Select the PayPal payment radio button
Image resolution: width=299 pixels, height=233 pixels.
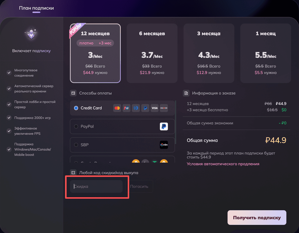pyautogui.click(x=76, y=127)
